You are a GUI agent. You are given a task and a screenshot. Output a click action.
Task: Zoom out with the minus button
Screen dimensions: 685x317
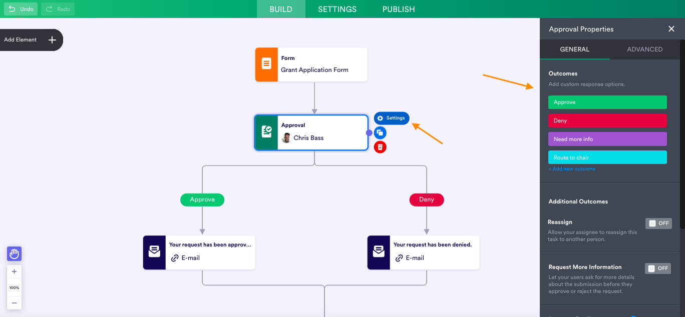coord(14,303)
